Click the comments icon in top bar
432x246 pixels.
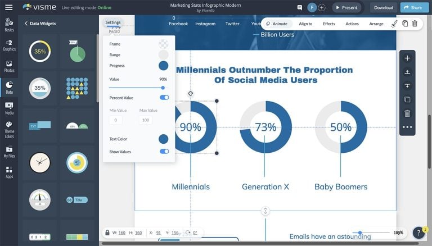pyautogui.click(x=299, y=7)
